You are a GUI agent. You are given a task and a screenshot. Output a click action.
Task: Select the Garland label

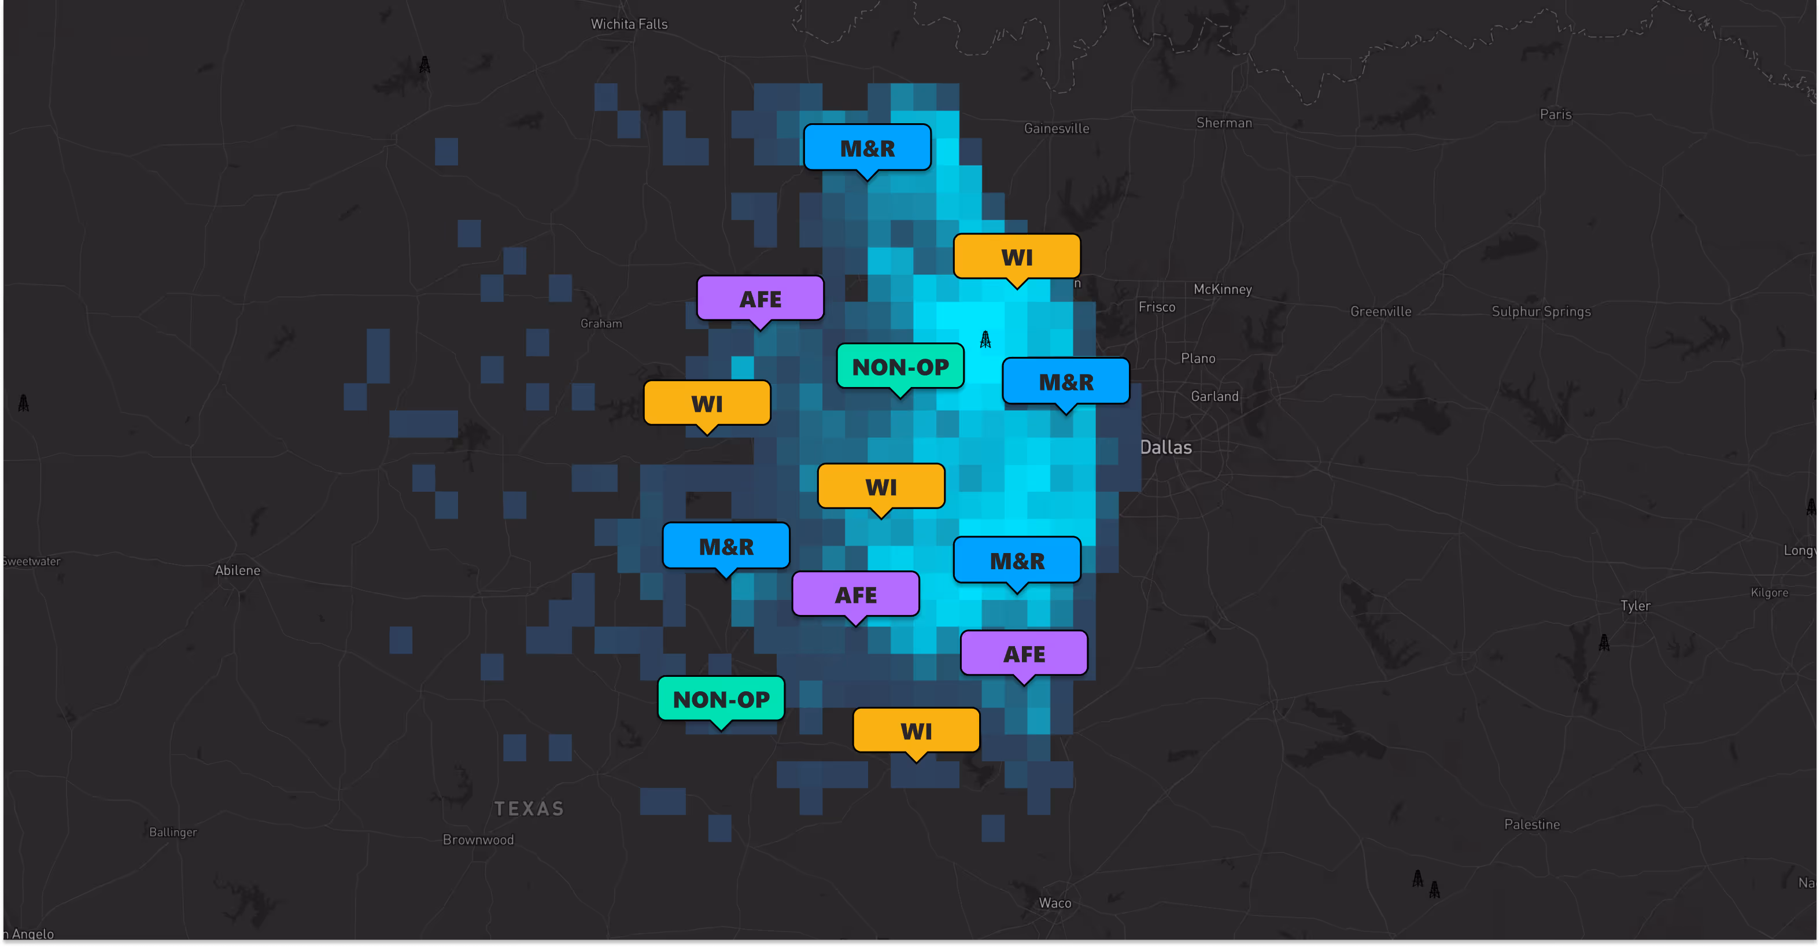click(1214, 396)
